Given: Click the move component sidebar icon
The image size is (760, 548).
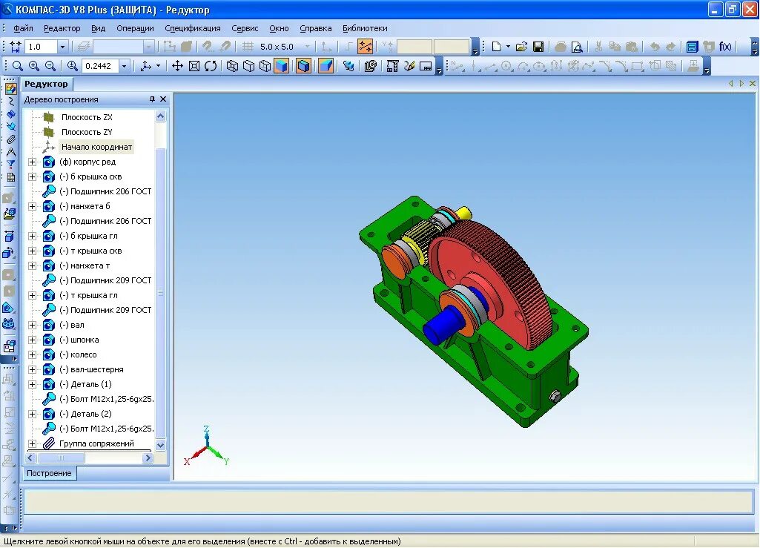Looking at the screenshot, I should 9,237.
